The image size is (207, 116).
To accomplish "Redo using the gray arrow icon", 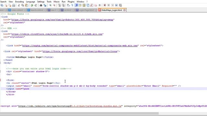I will 36,5.
